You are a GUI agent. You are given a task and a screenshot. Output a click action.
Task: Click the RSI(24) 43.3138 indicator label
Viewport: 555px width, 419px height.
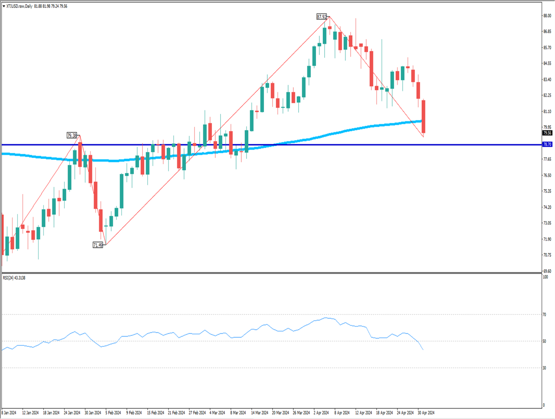[14, 278]
